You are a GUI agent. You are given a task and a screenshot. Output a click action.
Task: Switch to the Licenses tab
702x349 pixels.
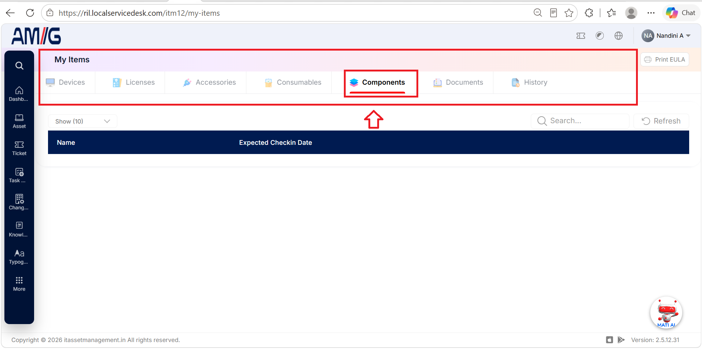click(134, 82)
